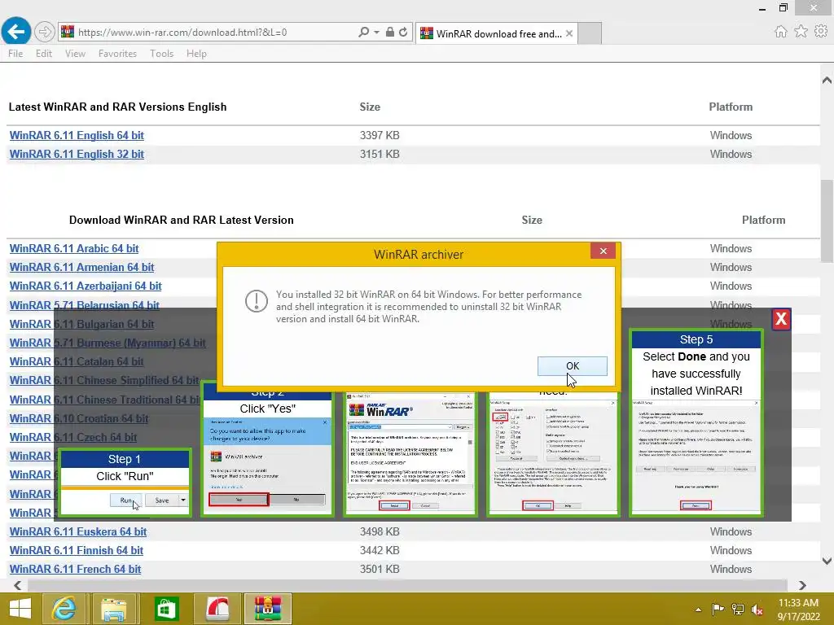This screenshot has height=625, width=834.
Task: Click the horizontal scrollbar left arrow
Action: click(18, 585)
